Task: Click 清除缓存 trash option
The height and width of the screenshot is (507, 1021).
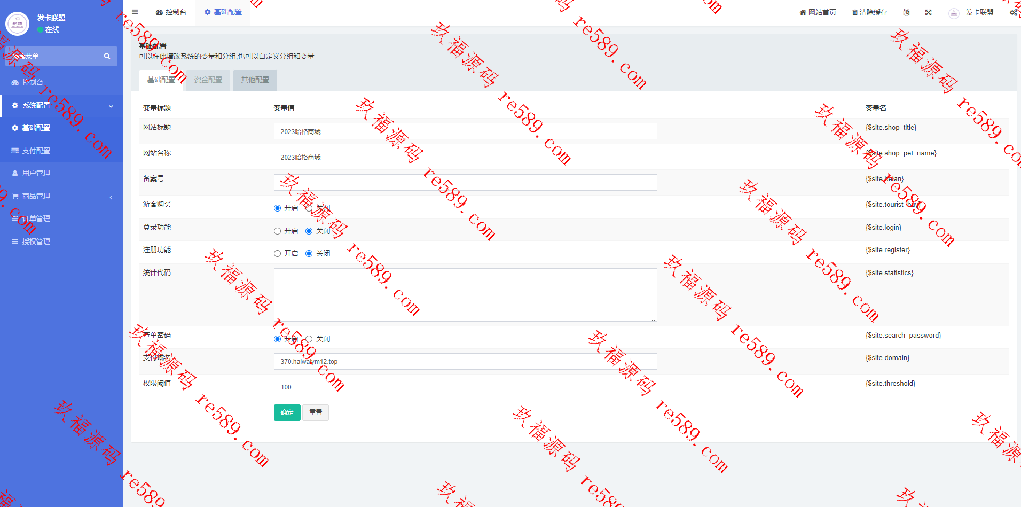Action: point(869,12)
